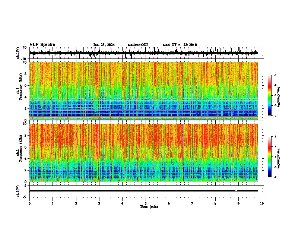Screen dimensions: 295x228
Task: Click the '3' tick on time axis
Action: pyautogui.click(x=99, y=203)
